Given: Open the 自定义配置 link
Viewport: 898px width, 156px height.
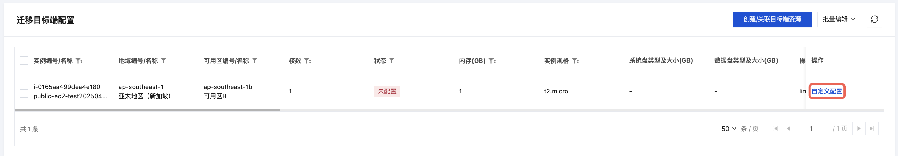Looking at the screenshot, I should point(827,91).
